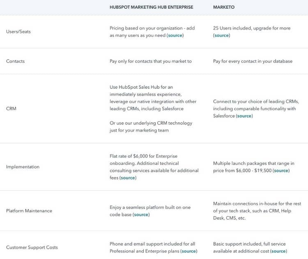Click "Pay for every contact in your database"
This screenshot has width=308, height=259.
253,61
